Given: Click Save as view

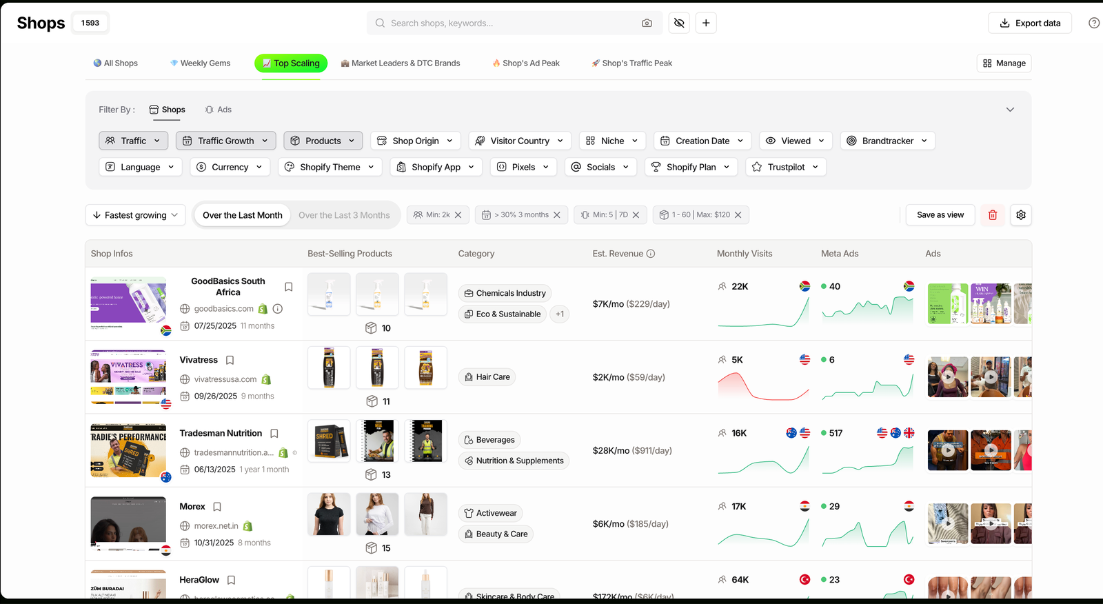Looking at the screenshot, I should click(x=940, y=215).
